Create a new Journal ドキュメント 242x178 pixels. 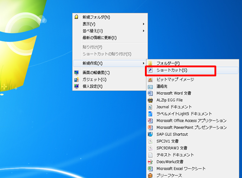click(192, 107)
